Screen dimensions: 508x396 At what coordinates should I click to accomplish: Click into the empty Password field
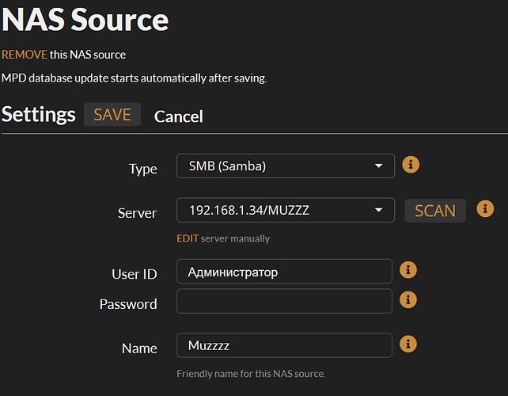[284, 301]
